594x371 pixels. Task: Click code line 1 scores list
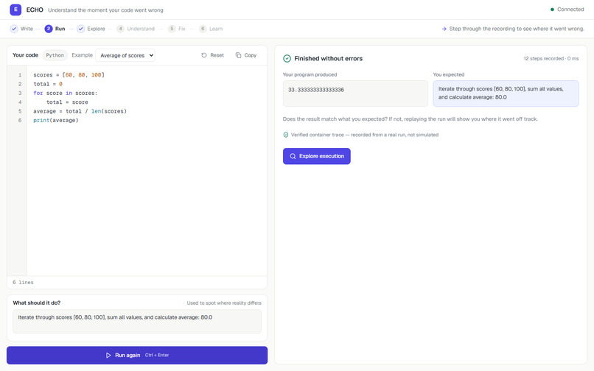[69, 75]
